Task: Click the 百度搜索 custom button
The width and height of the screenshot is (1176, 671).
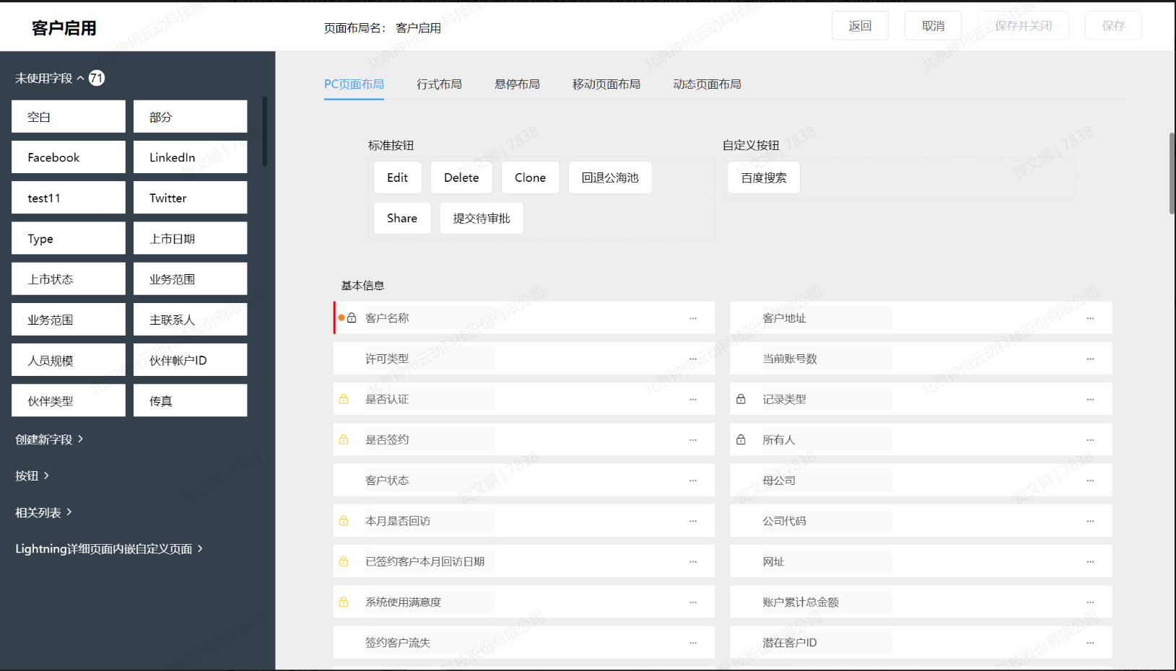Action: coord(764,178)
